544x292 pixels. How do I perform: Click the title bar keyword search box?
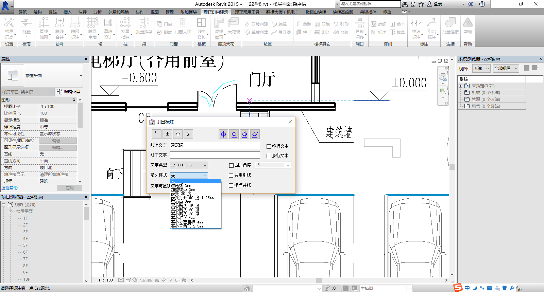[x=370, y=4]
